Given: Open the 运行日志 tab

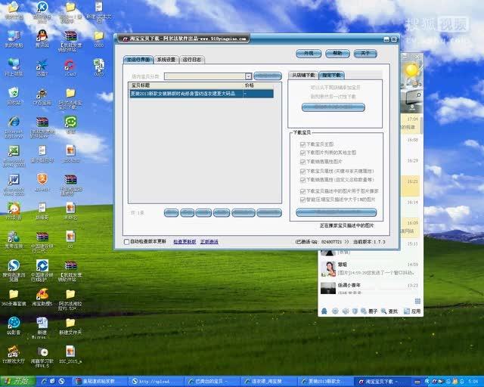Looking at the screenshot, I should click(x=191, y=60).
